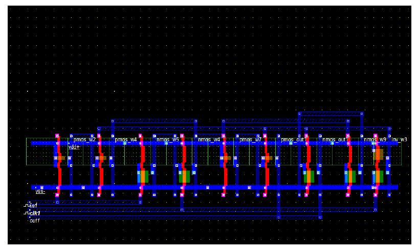Select the pmos_w7 instance label
This screenshot has height=250, width=418.
[251, 139]
